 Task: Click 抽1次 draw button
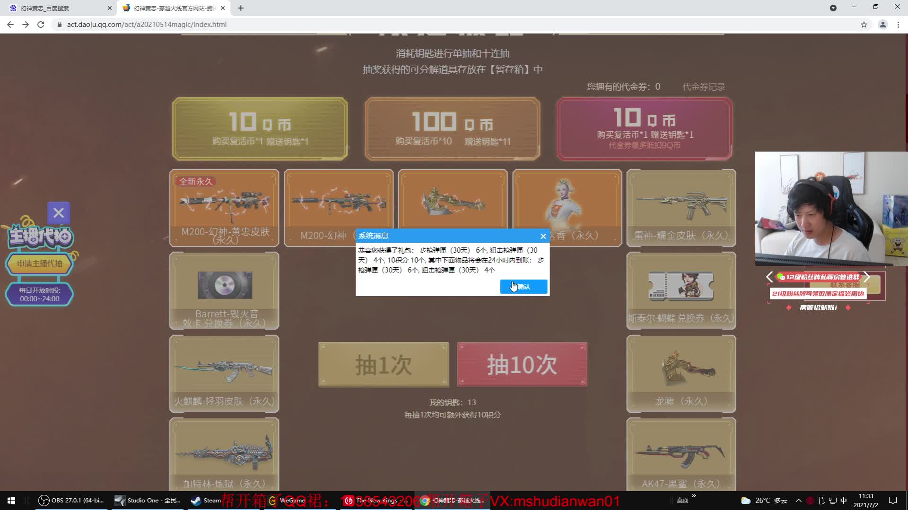(x=384, y=365)
